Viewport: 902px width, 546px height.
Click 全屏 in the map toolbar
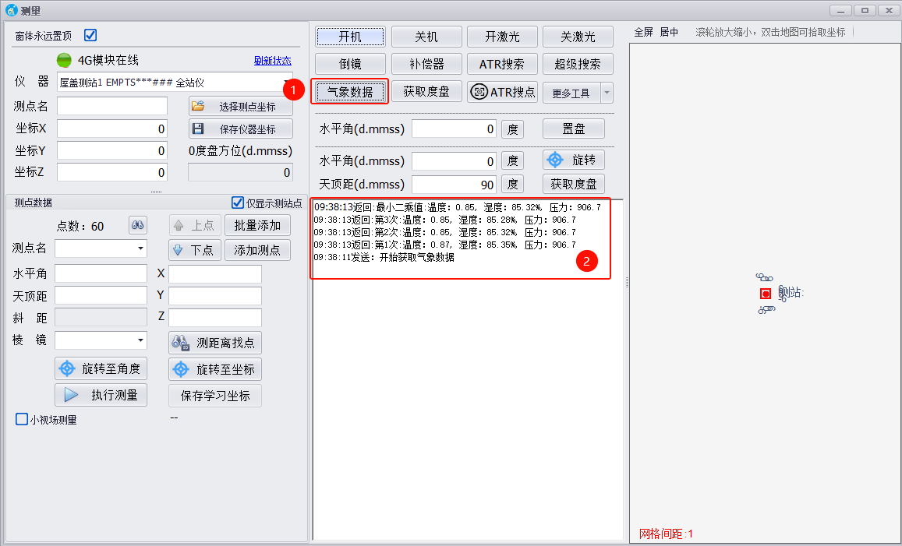click(643, 32)
